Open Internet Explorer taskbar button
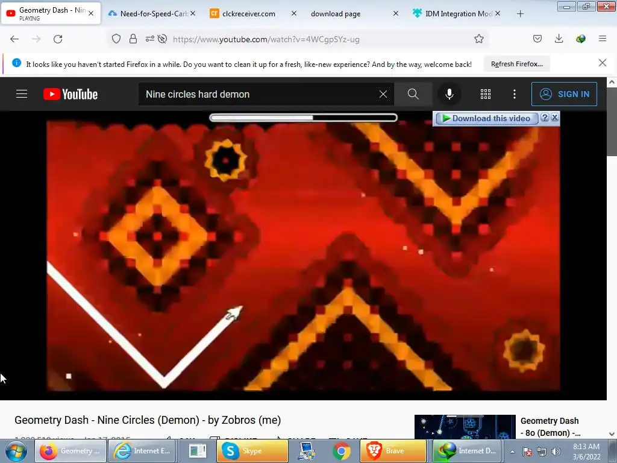This screenshot has width=617, height=463. click(x=142, y=451)
